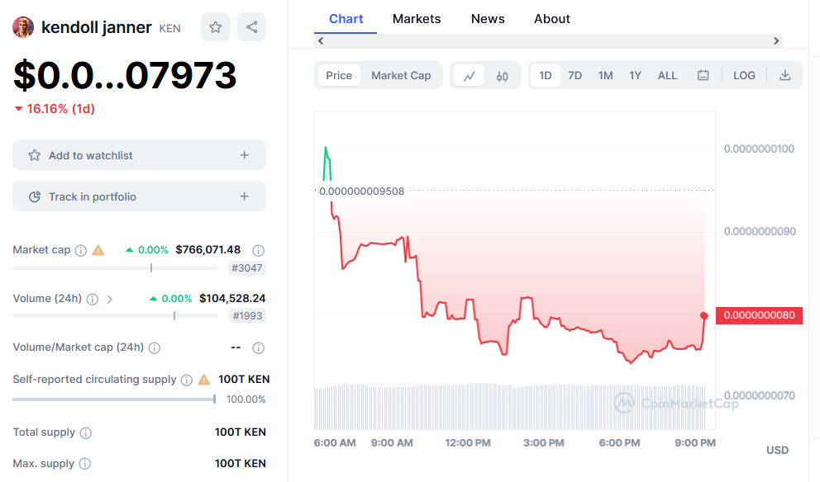Click the info icon right of the Volume/Market cap dashes
The width and height of the screenshot is (820, 482).
[259, 347]
